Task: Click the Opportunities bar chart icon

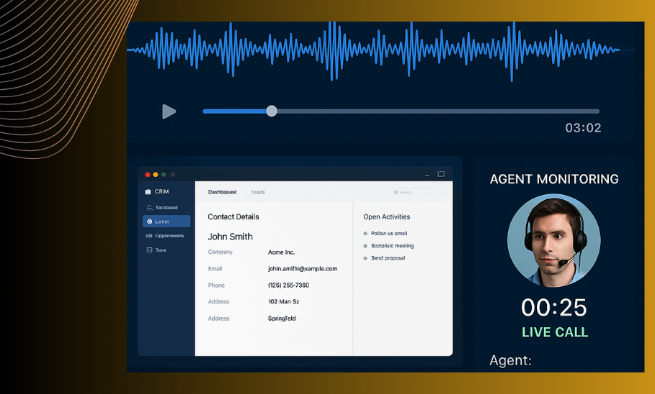Action: [x=149, y=236]
